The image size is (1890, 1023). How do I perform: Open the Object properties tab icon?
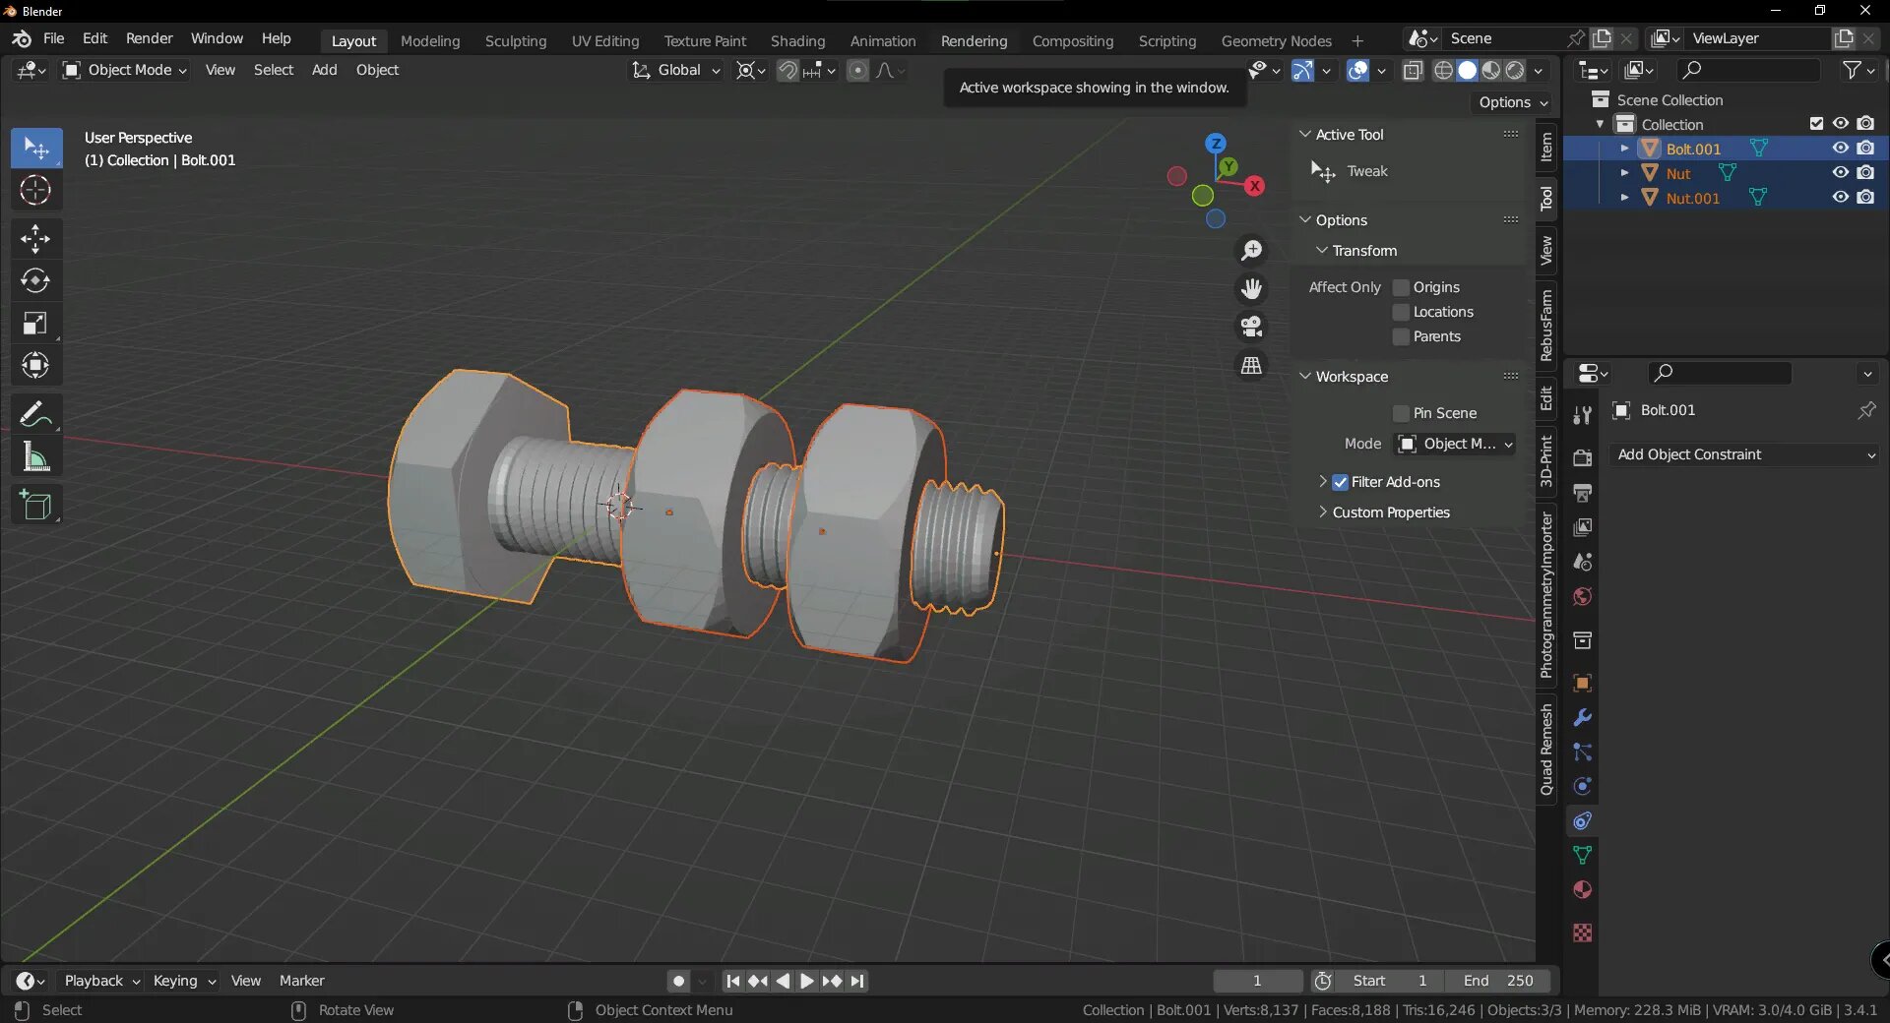(x=1582, y=683)
